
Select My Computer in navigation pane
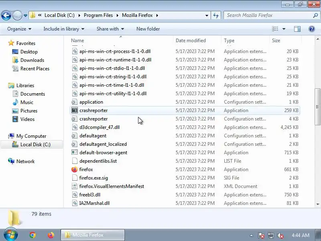[31, 136]
